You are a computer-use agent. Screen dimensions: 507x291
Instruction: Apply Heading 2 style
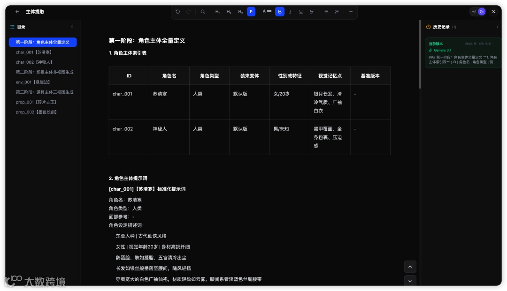tap(229, 12)
